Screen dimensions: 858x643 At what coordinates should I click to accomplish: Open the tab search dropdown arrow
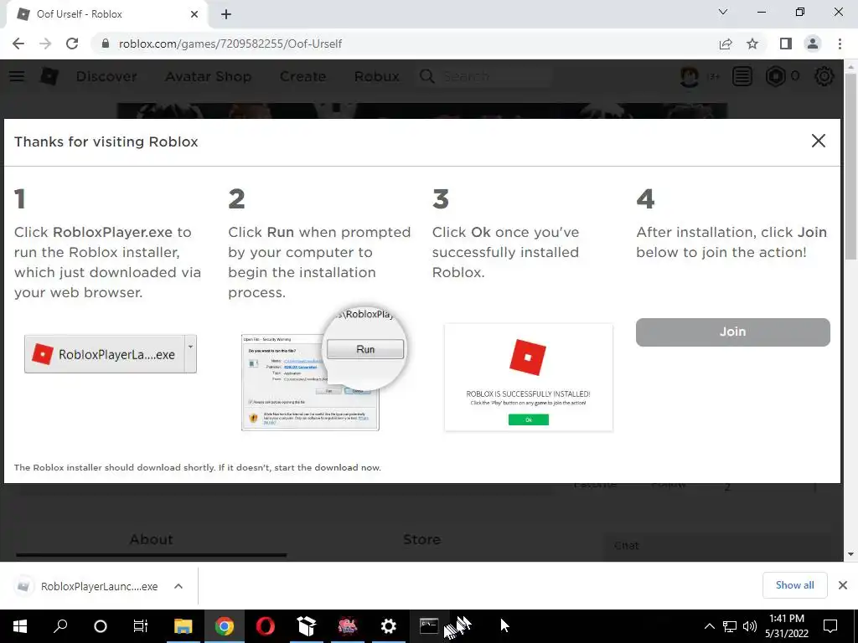[723, 12]
